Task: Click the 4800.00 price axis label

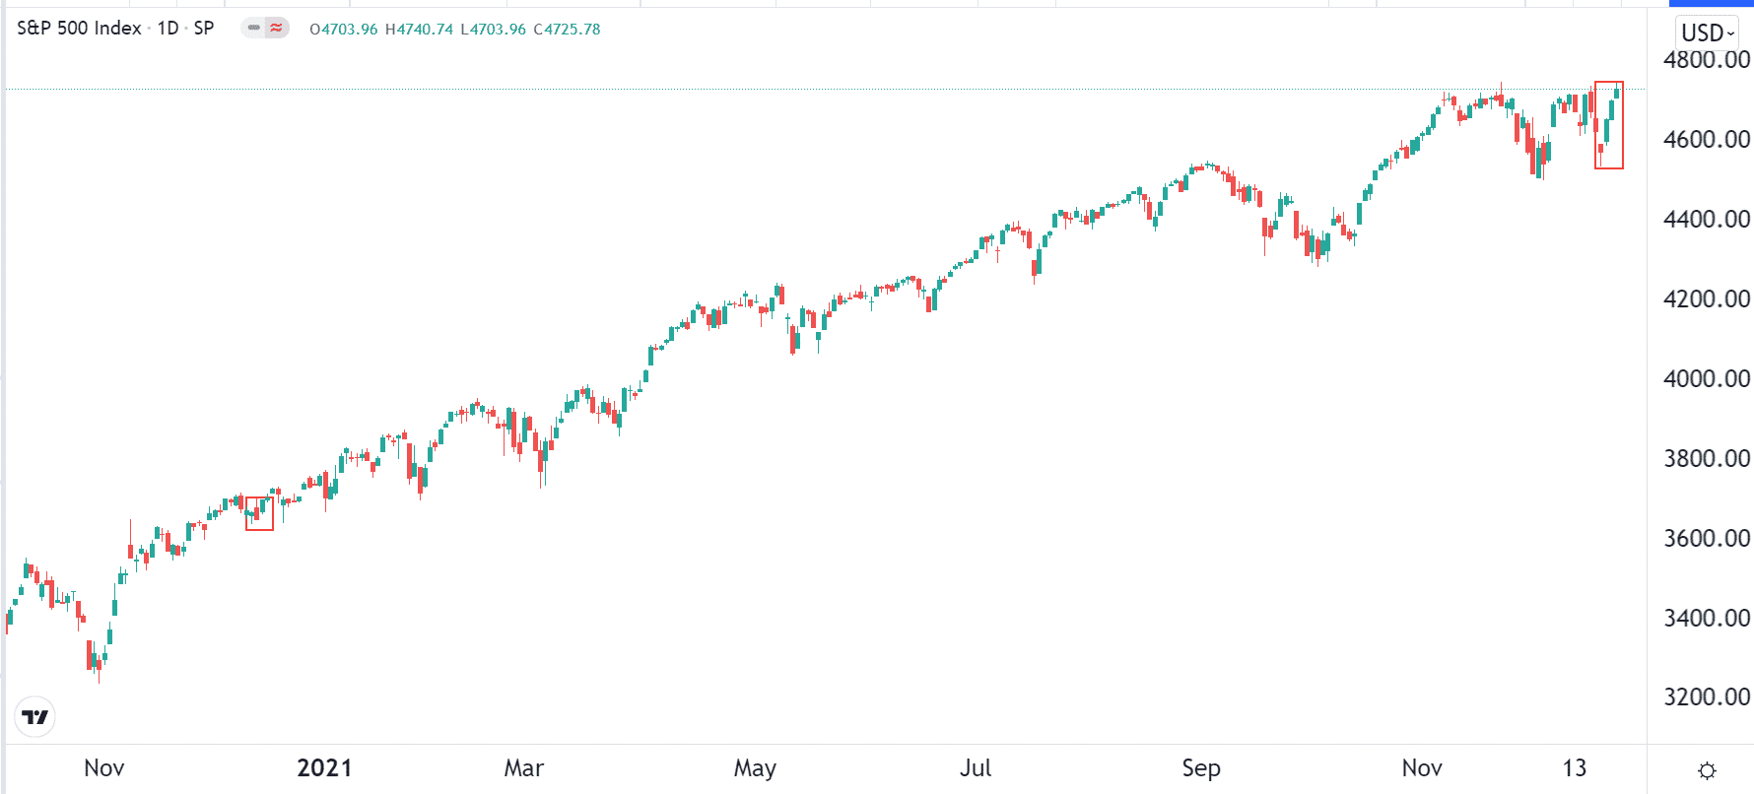Action: pyautogui.click(x=1707, y=60)
